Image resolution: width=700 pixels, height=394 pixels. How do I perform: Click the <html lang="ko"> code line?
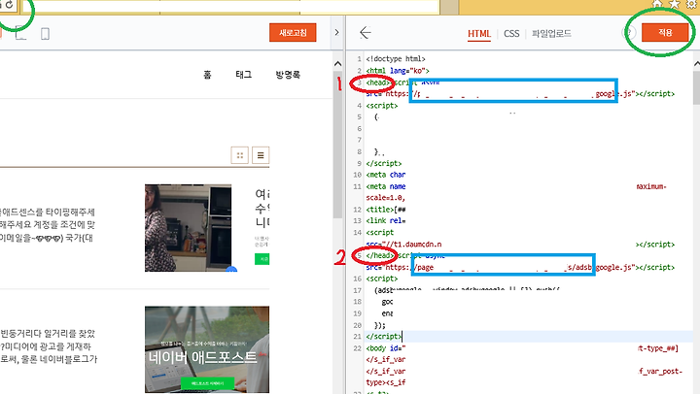[x=398, y=71]
